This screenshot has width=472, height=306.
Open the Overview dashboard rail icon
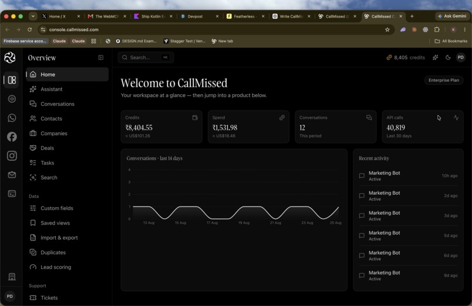point(12,80)
